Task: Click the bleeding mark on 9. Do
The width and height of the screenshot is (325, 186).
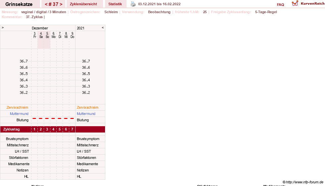Action: tap(72, 118)
